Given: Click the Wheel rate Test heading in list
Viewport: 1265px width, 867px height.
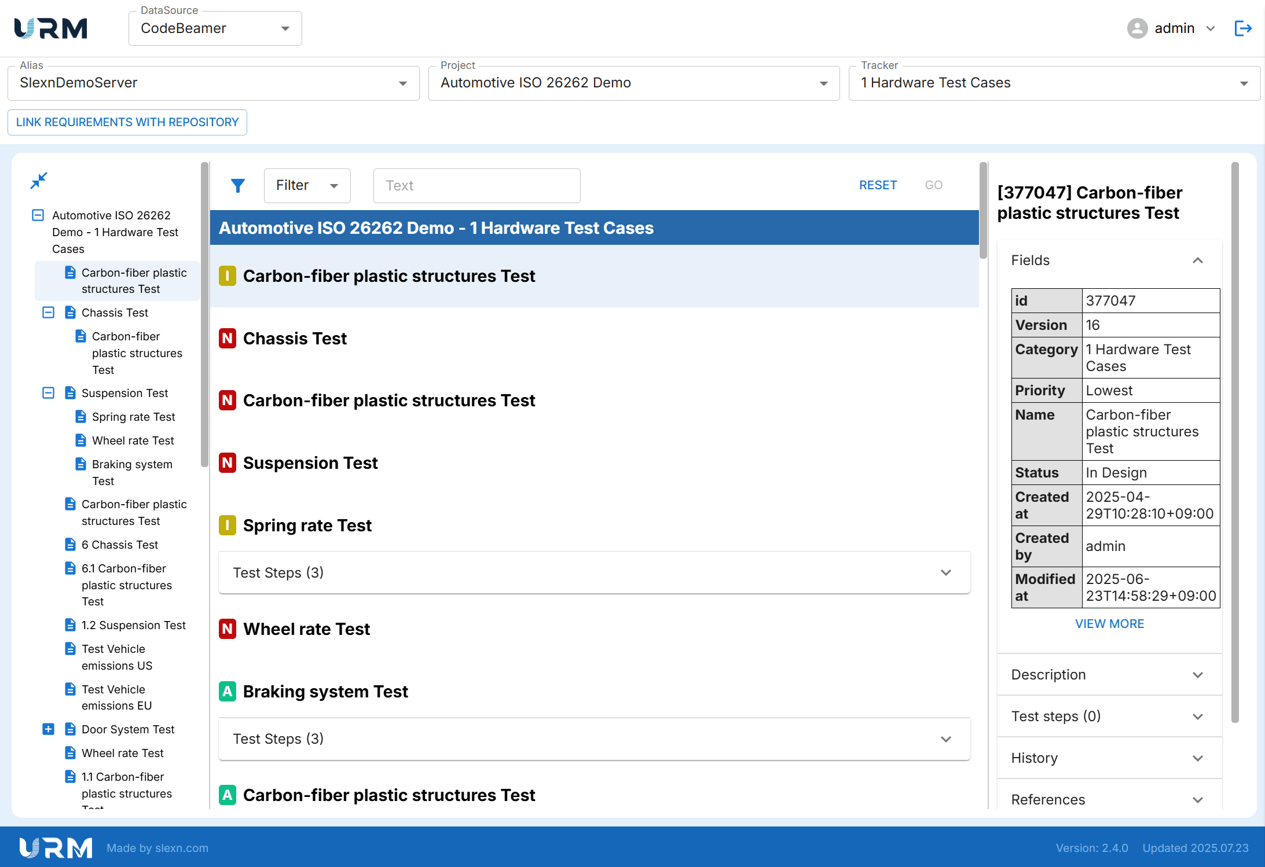Looking at the screenshot, I should pyautogui.click(x=306, y=629).
